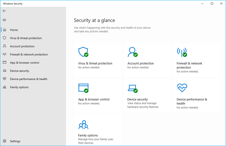Click the Device security tile title text
Screen dimensions: 226x146
point(138,99)
